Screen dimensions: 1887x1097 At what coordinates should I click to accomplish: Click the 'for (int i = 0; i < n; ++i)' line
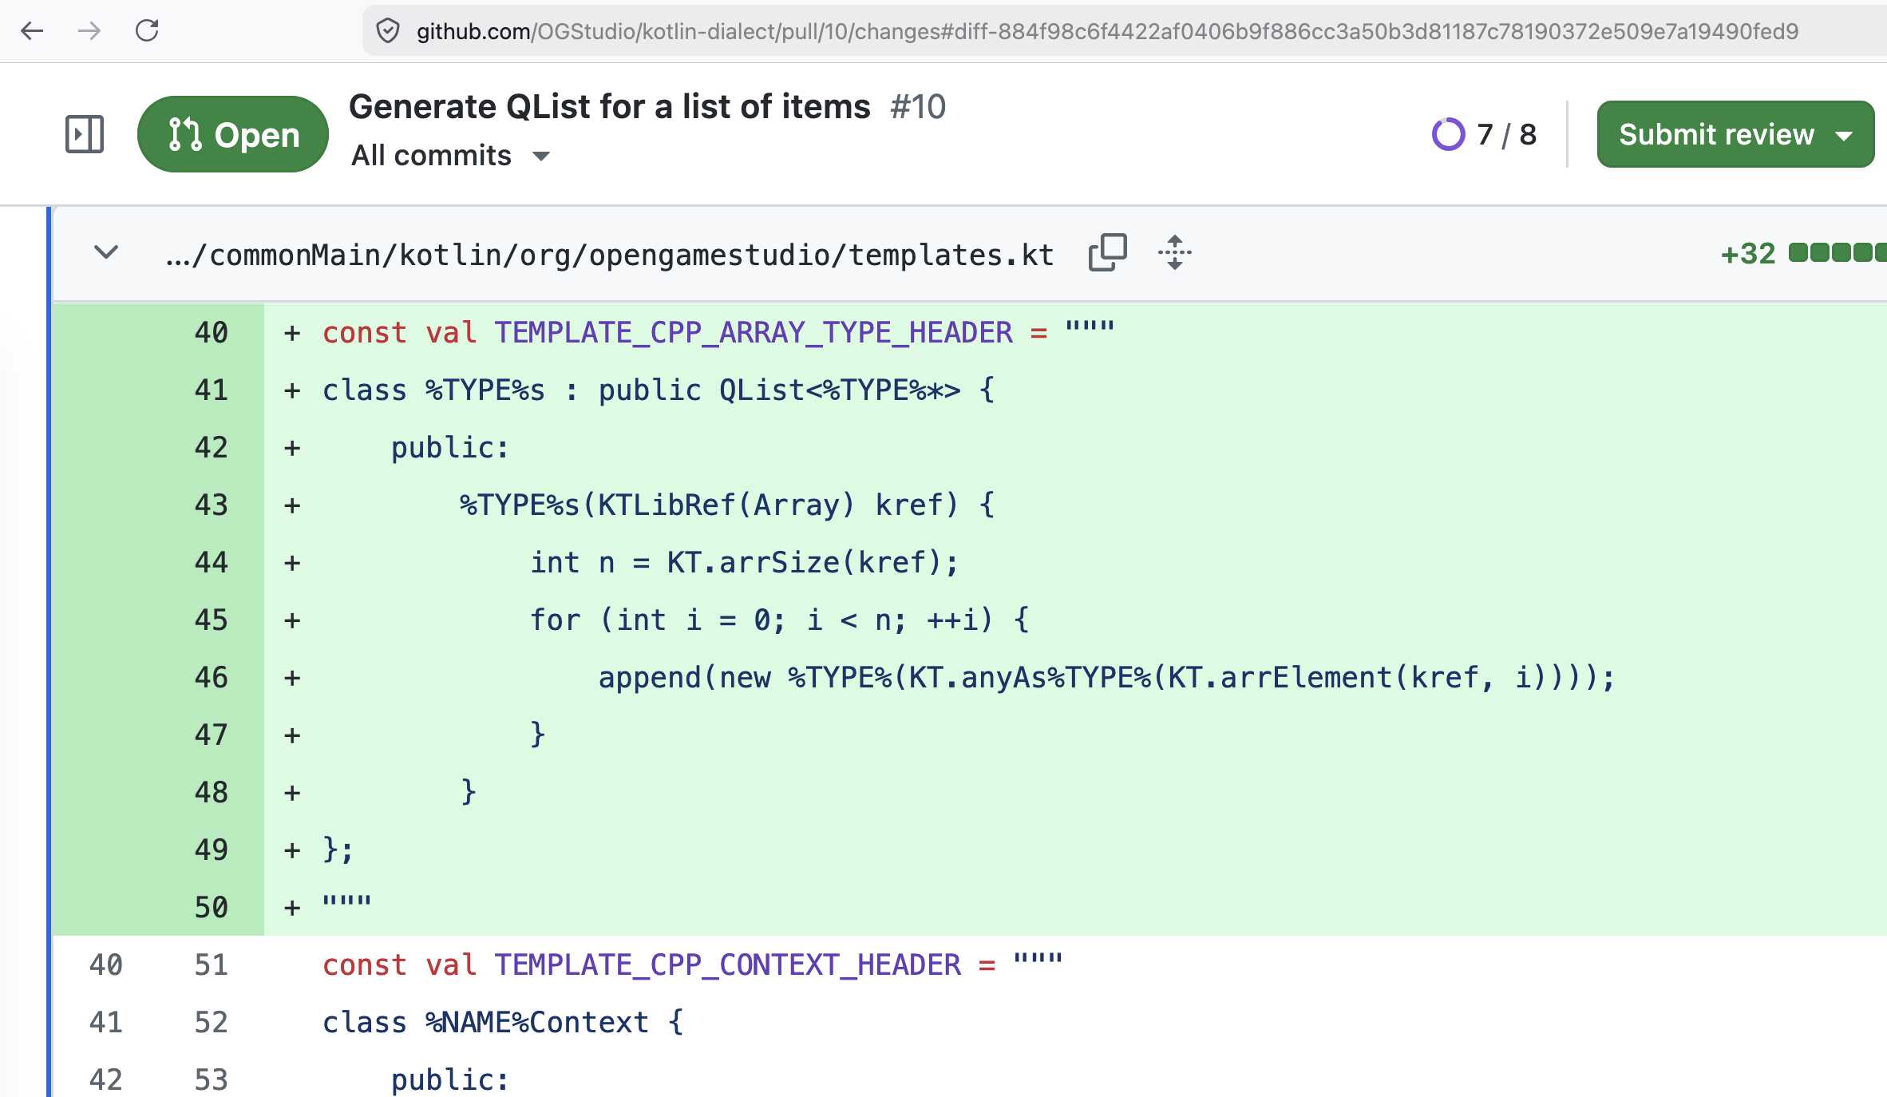[780, 620]
